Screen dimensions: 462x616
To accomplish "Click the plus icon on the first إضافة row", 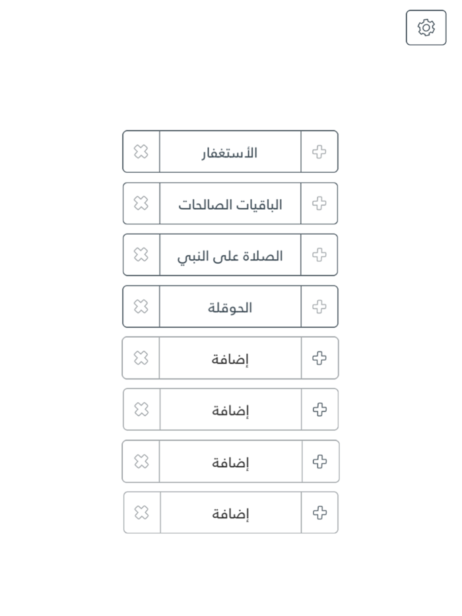I will [x=319, y=357].
